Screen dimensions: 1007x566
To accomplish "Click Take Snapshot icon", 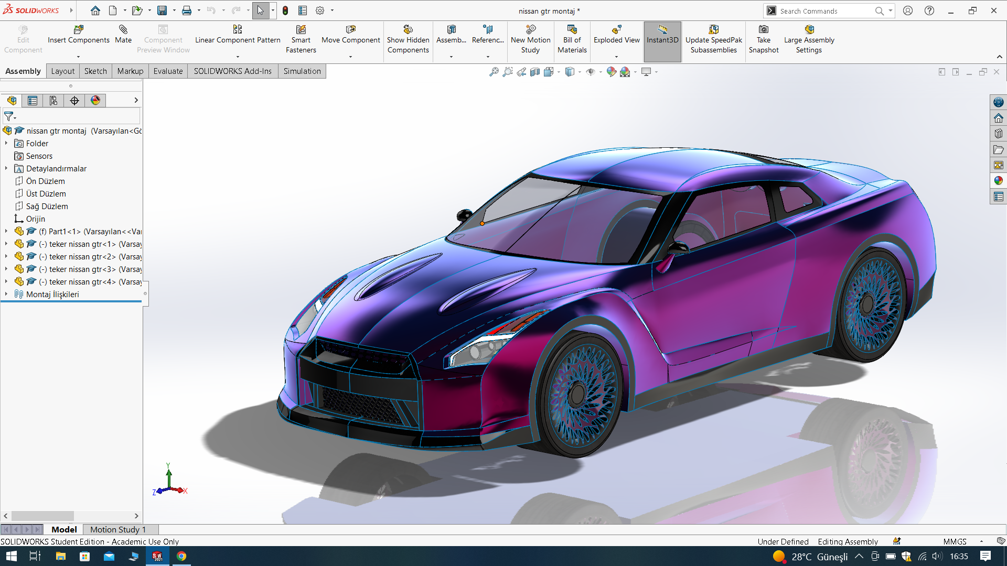I will [764, 30].
